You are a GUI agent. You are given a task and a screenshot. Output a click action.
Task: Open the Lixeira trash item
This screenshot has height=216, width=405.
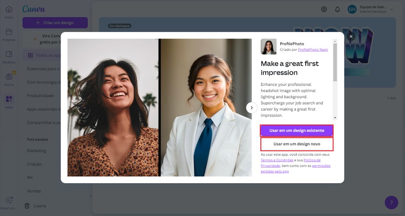pos(35,206)
